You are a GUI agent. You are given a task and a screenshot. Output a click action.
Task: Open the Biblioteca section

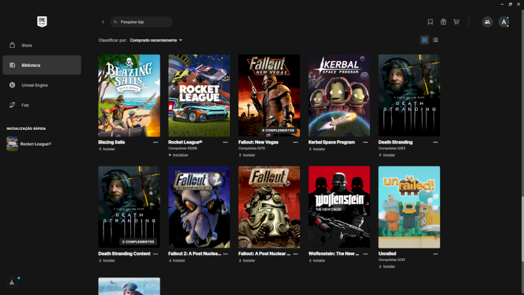click(x=42, y=65)
